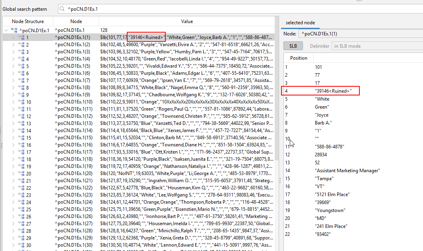Select position 14 Assistant Marketing Manager row
Image resolution: width=423 pixels, height=251 pixels.
(347, 171)
